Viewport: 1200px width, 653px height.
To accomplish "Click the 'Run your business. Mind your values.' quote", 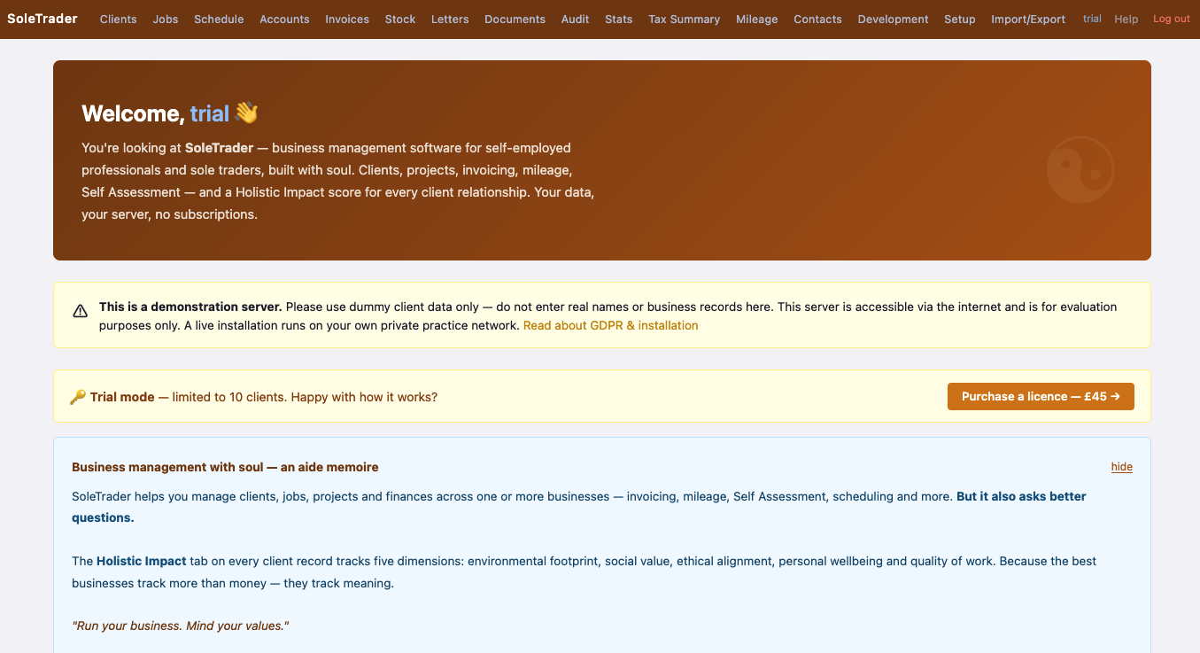I will [x=181, y=626].
